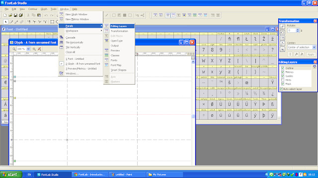Screen dimensions: 318x178
Task: Select 3 Preview/Metrics - Untitled window entry
Action: (x=81, y=69)
